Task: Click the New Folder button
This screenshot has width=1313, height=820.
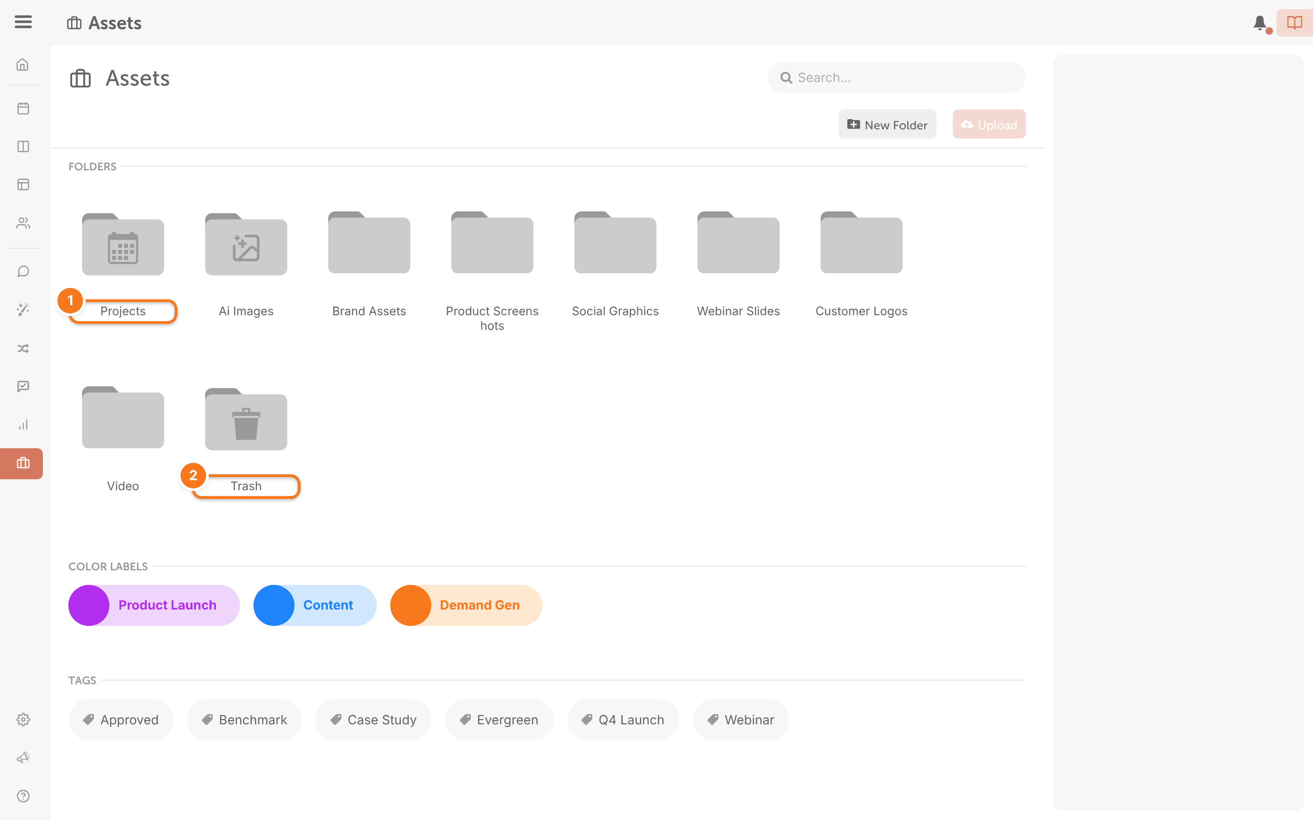Action: (888, 124)
